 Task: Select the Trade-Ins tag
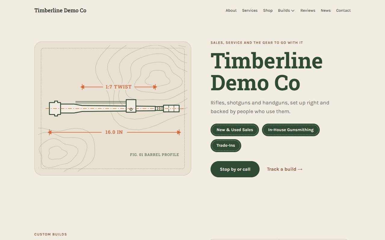click(x=226, y=145)
